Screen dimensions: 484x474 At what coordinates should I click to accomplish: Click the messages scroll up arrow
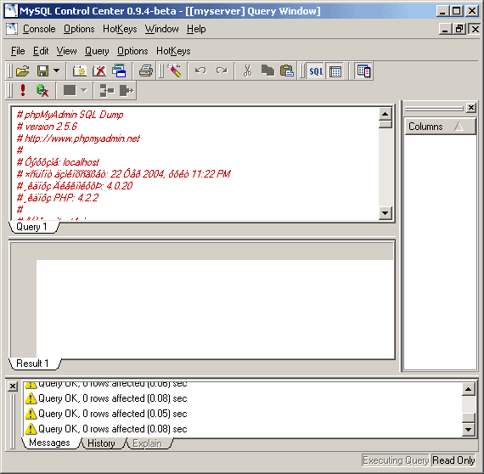tap(468, 389)
